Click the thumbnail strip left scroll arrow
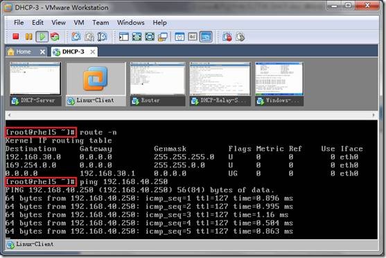 (9, 115)
